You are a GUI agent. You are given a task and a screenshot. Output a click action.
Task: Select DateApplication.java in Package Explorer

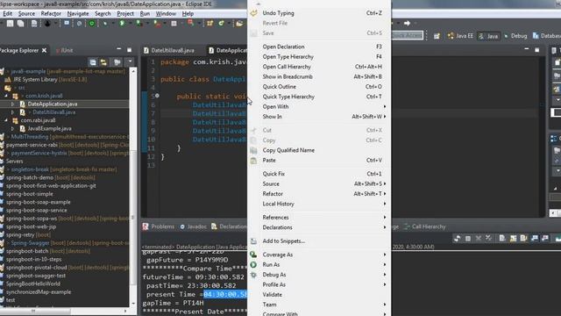click(x=53, y=104)
